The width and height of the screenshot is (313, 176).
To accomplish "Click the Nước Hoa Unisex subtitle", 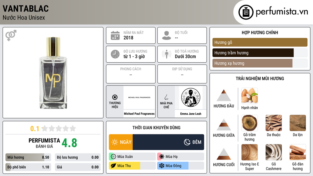I will 24,17.
